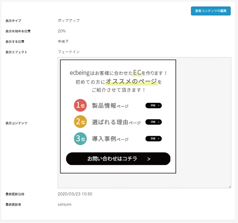
Task: Open 詳細 button for 導入事例ページ
Action: coord(154,139)
